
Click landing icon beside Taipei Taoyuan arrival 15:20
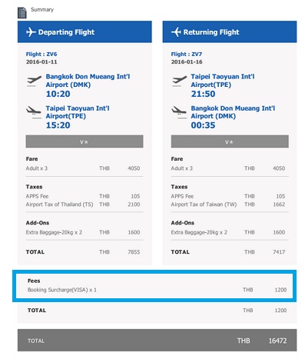[34, 112]
